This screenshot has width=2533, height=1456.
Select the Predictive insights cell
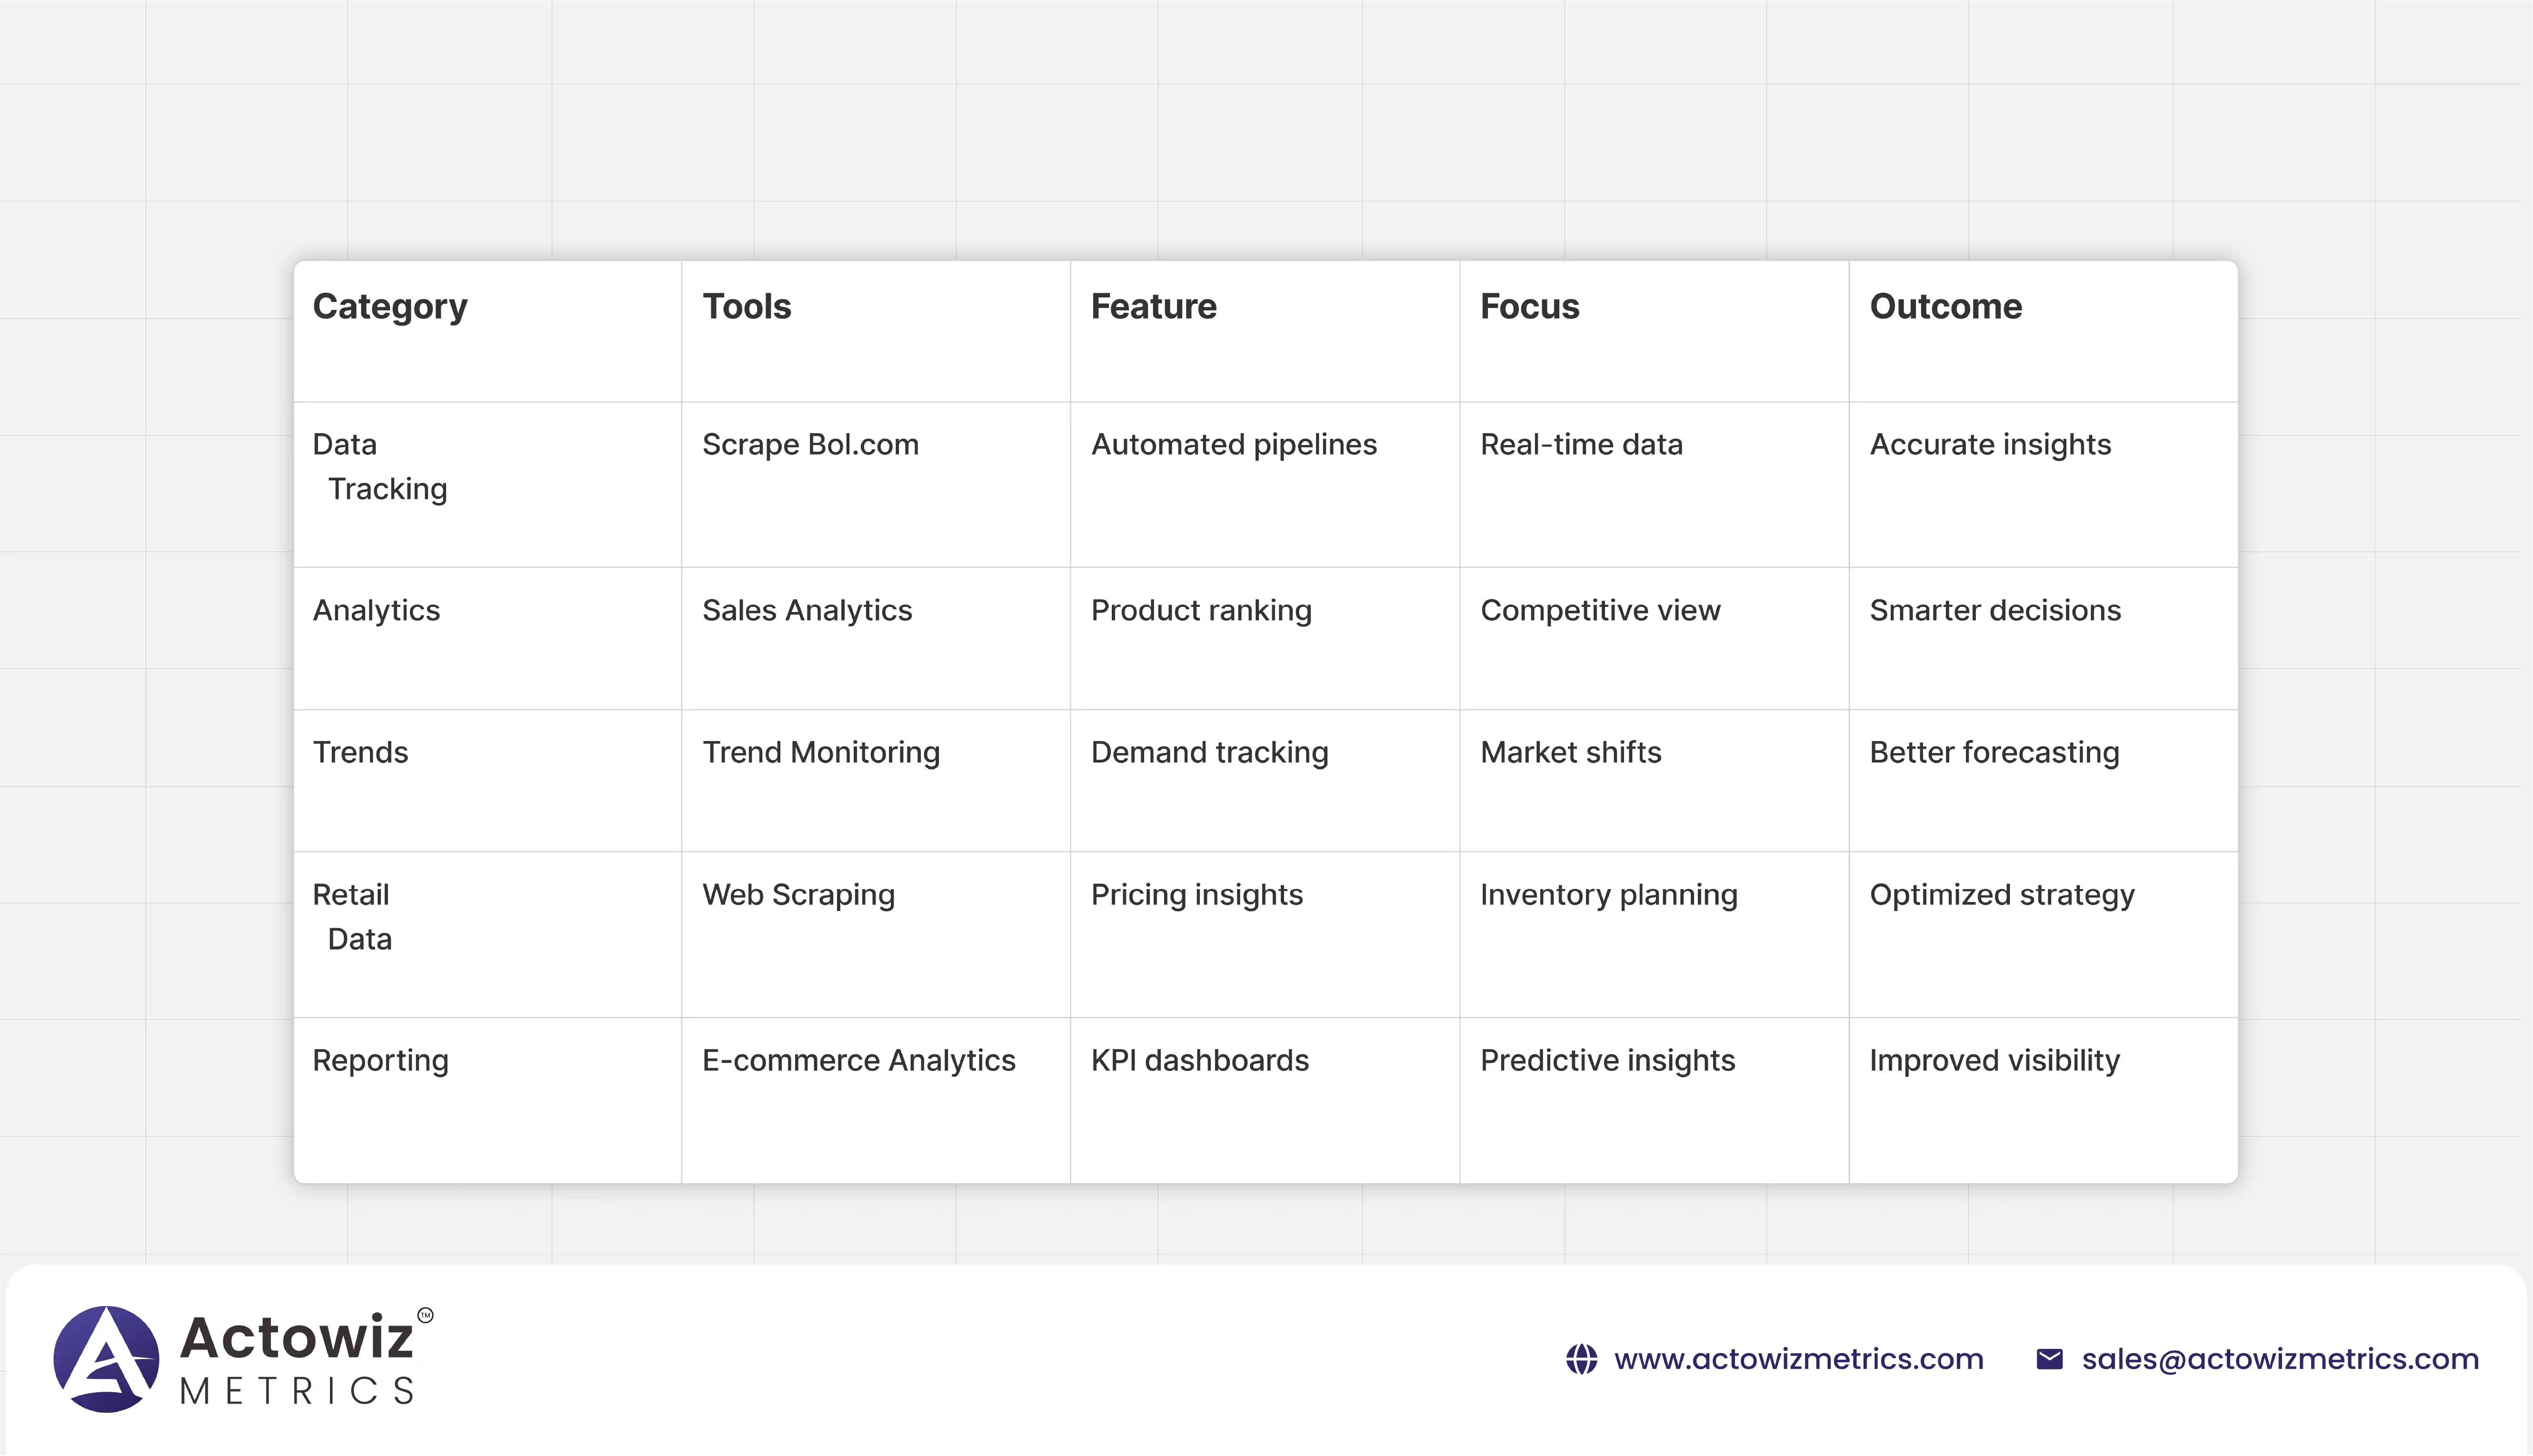click(1607, 1060)
